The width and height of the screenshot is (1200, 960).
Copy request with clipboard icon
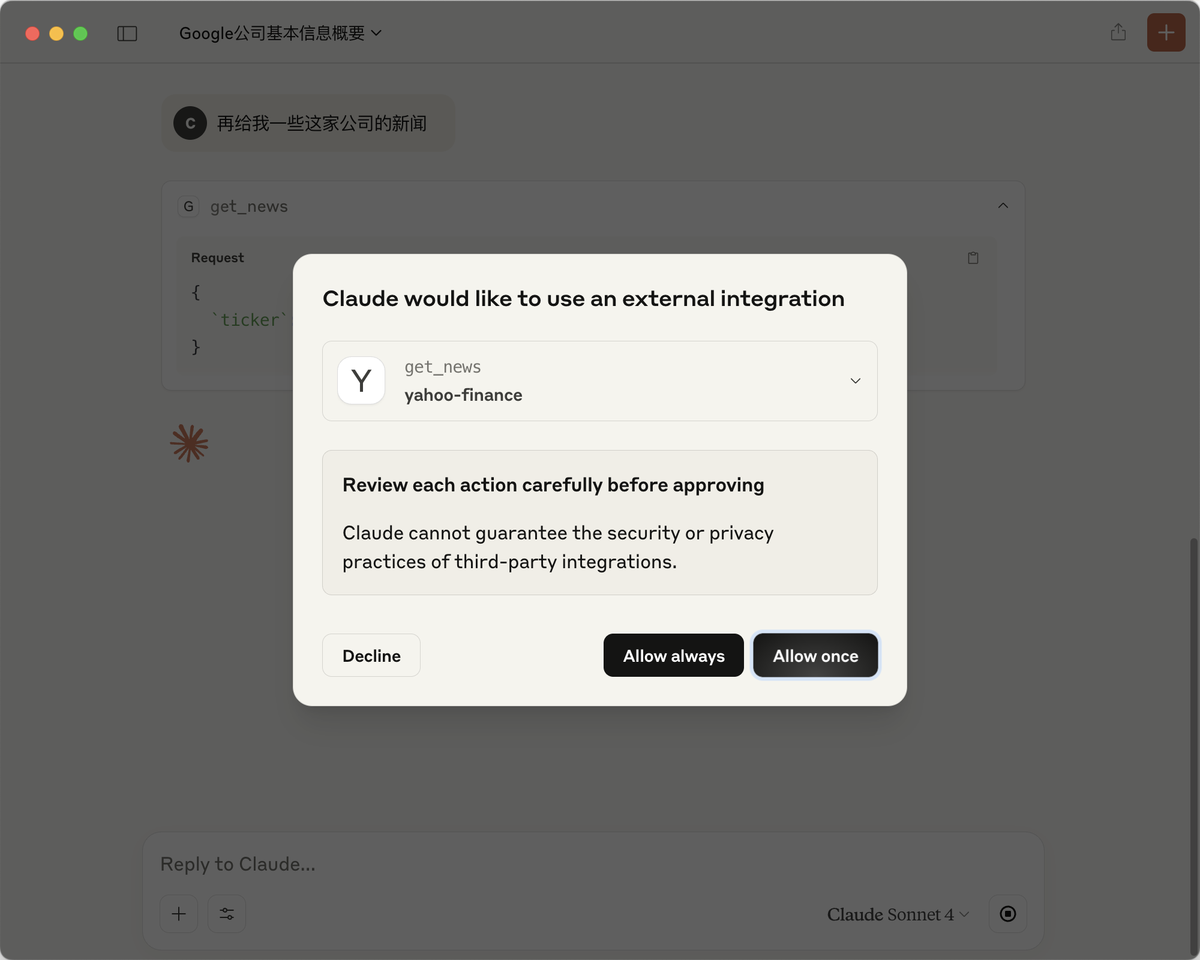[x=973, y=258]
